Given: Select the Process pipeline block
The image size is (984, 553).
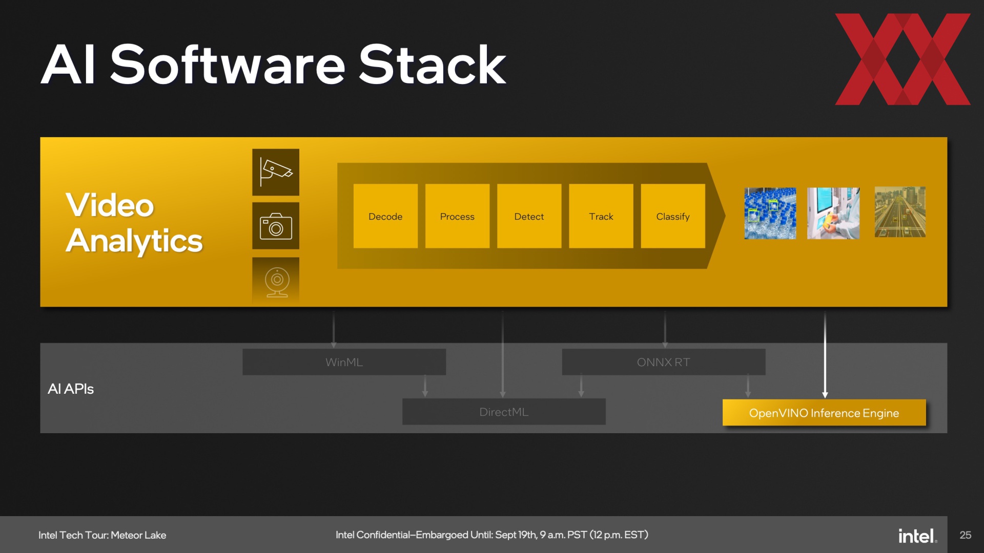Looking at the screenshot, I should point(457,216).
